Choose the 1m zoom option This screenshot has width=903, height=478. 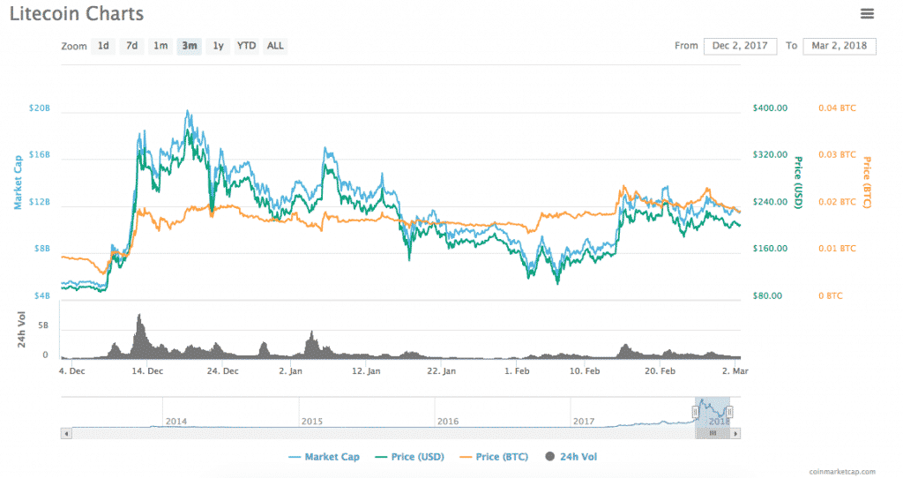pyautogui.click(x=160, y=46)
